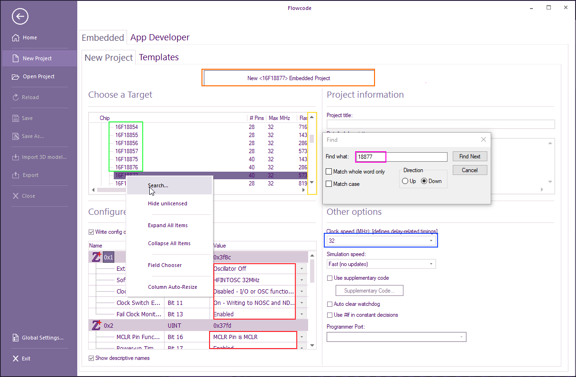
Task: Switch to the Embedded tab
Action: click(x=103, y=37)
